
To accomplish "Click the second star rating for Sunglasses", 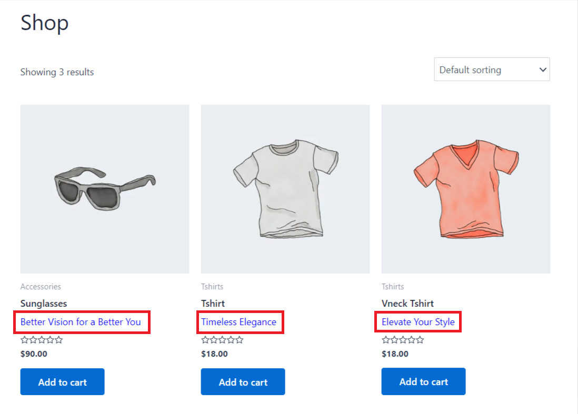I will (x=33, y=339).
